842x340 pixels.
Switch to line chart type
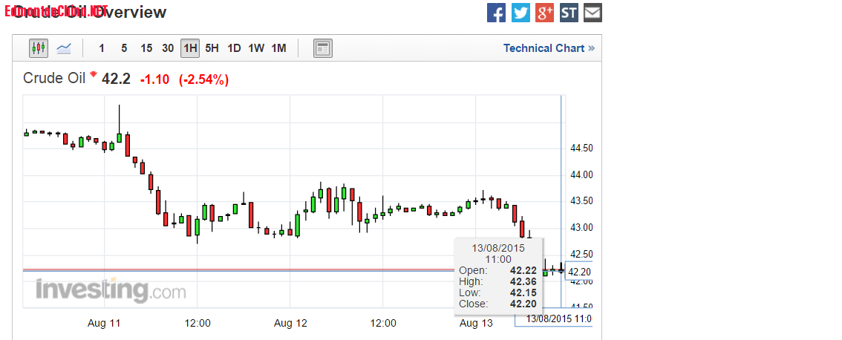click(64, 48)
